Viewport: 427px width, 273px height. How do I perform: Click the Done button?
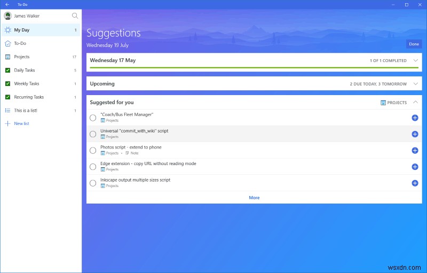[414, 44]
